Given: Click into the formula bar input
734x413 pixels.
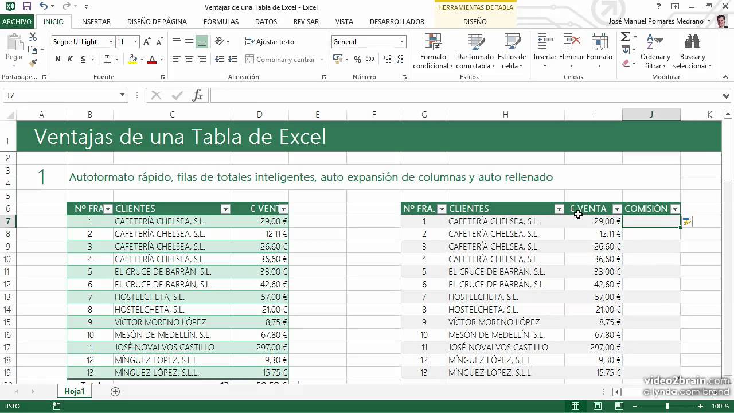Looking at the screenshot, I should click(x=464, y=96).
